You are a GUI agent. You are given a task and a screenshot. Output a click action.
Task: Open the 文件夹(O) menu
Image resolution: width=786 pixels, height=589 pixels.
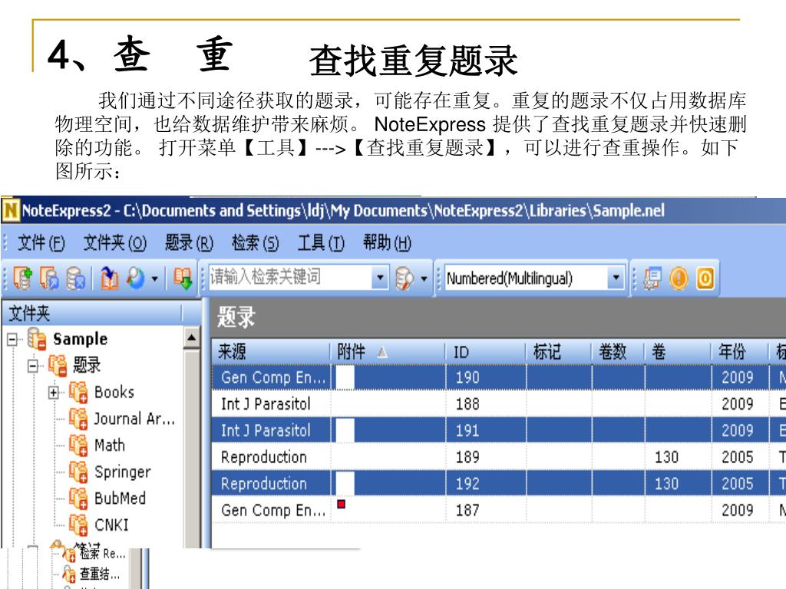(115, 243)
